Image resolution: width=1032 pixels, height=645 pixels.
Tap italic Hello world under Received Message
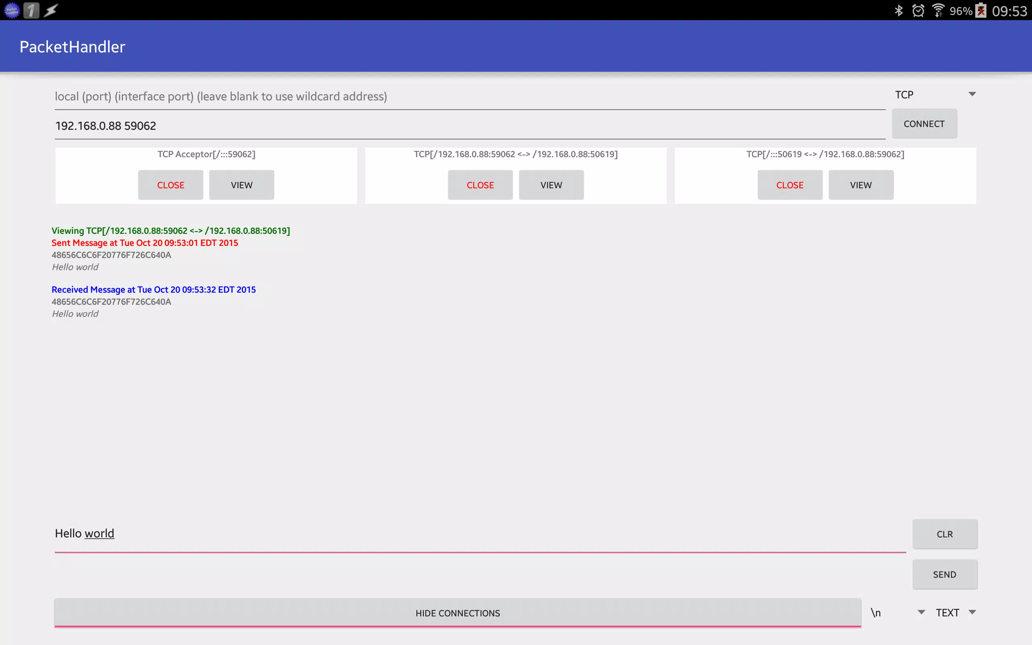click(75, 314)
